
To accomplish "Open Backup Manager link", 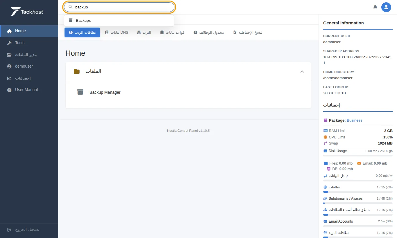I will coord(105,92).
